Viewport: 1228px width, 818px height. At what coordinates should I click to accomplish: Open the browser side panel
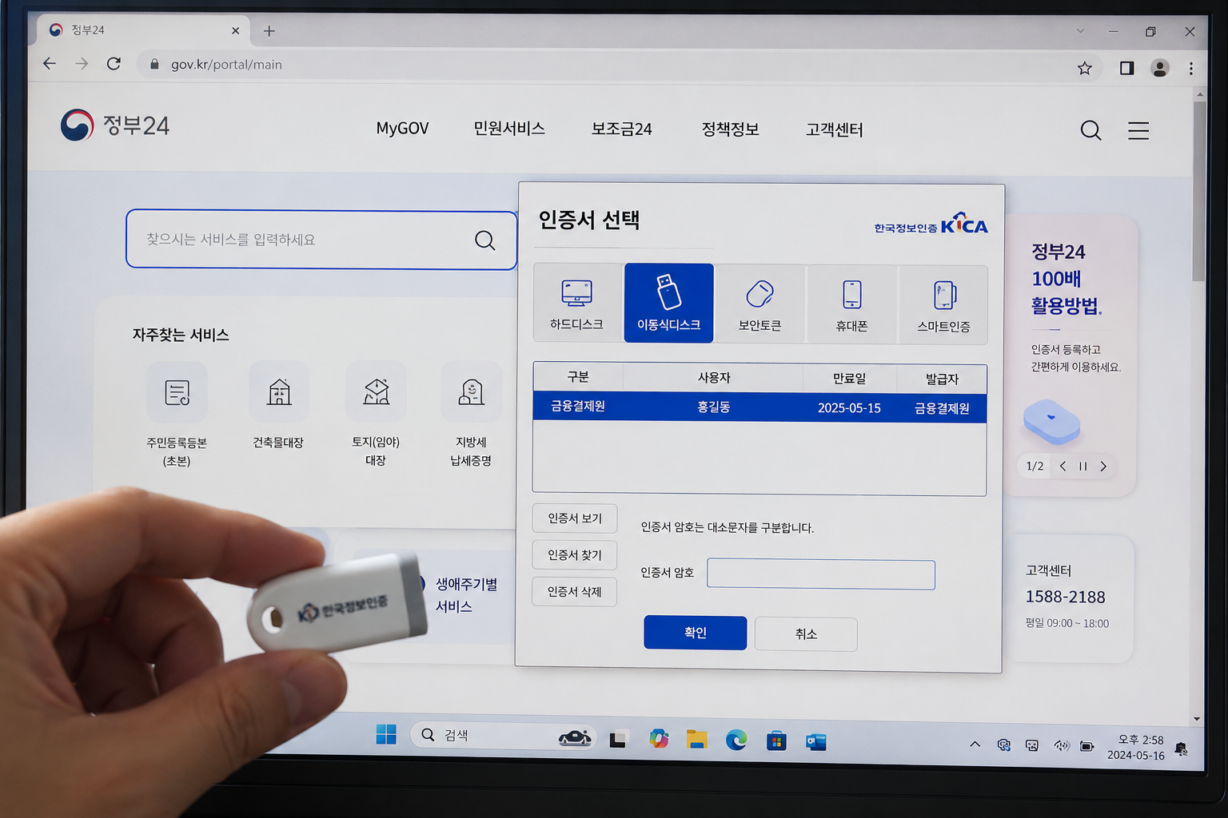[1126, 68]
